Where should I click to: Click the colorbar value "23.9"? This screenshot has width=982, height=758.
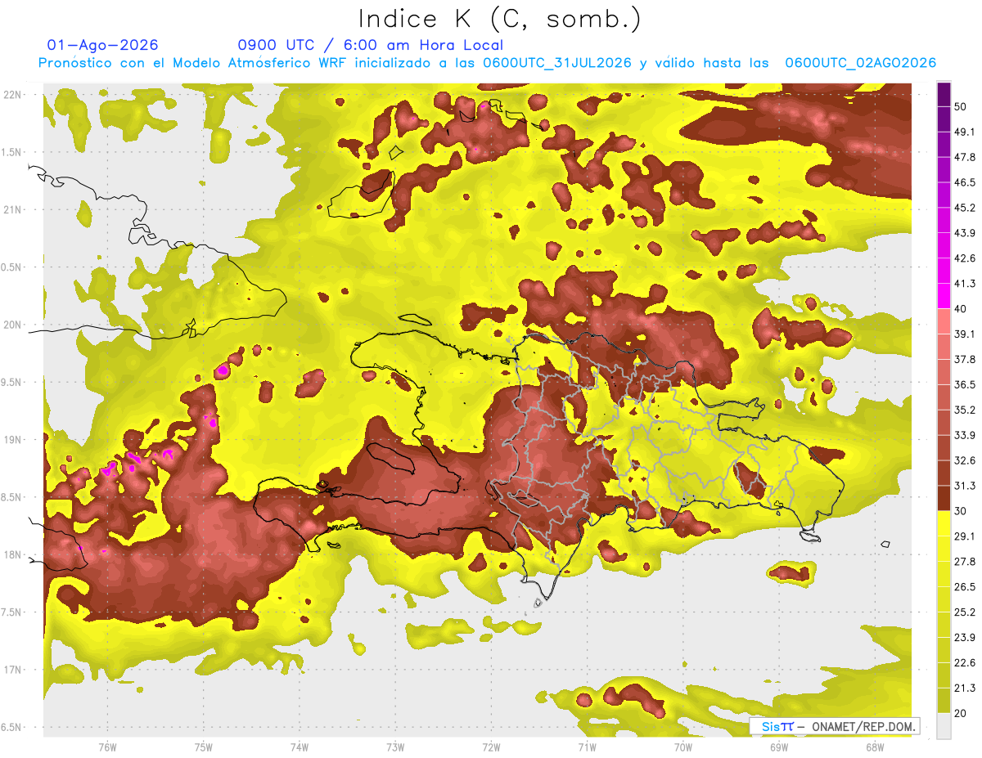click(965, 638)
